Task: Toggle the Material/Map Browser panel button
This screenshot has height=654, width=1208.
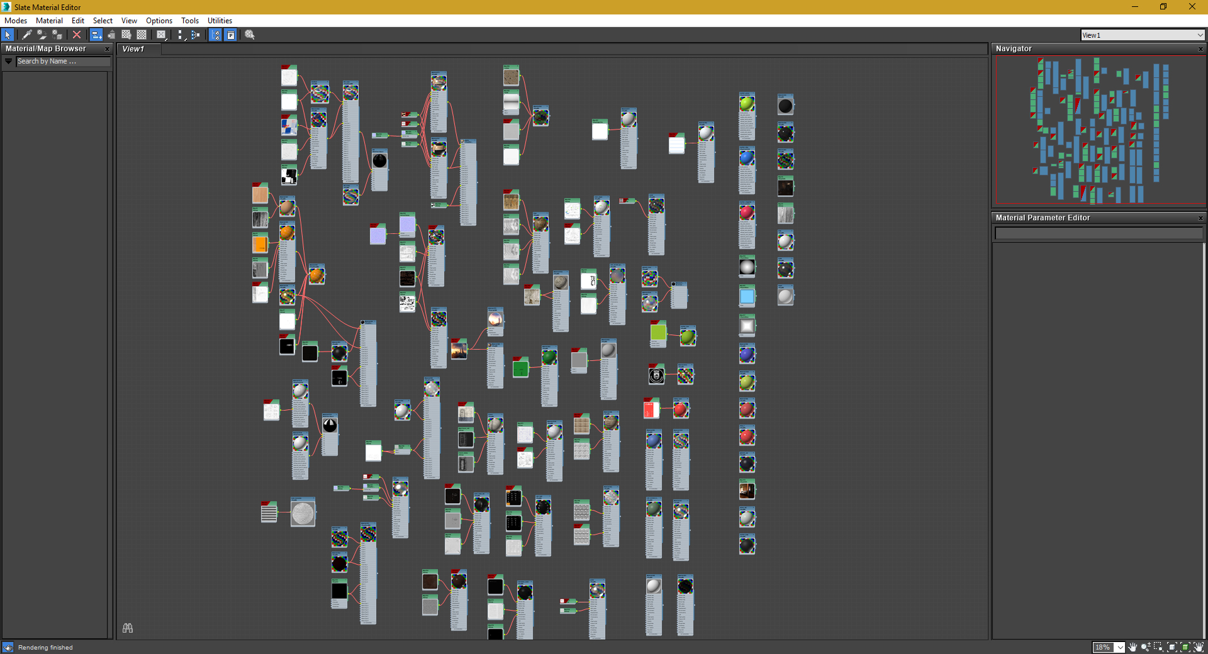Action: click(215, 35)
